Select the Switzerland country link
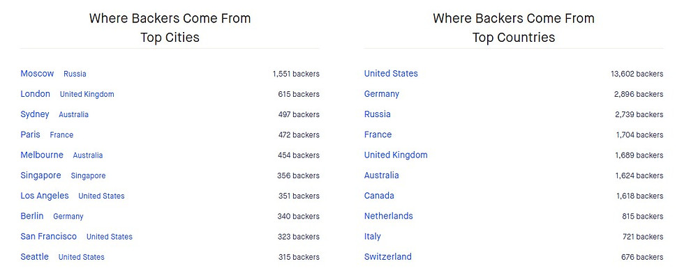Viewport: 698px width, 280px height. (387, 257)
